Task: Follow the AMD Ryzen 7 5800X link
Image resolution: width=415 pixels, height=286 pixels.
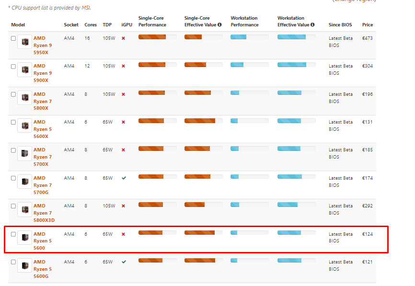Action: click(x=43, y=101)
